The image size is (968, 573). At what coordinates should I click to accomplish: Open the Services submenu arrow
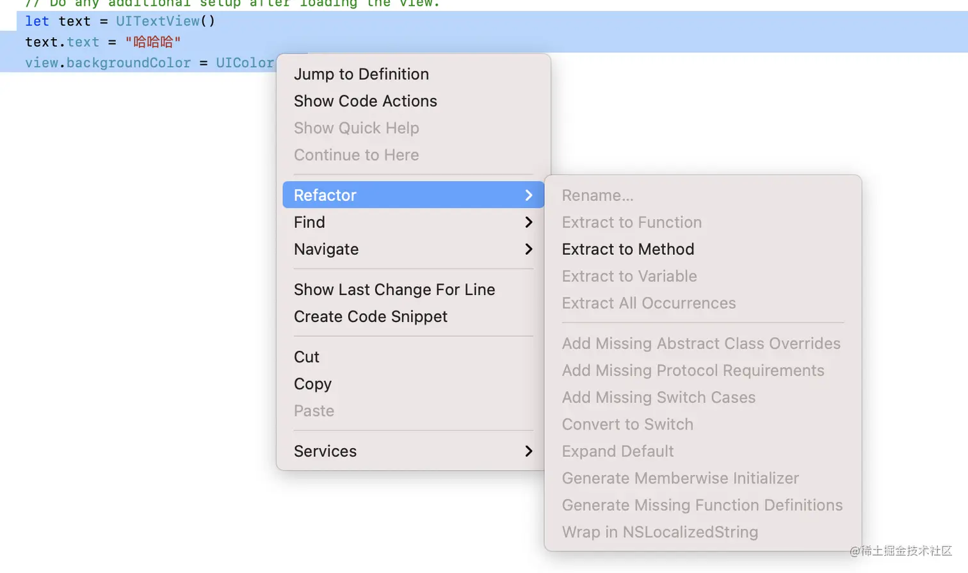click(529, 451)
